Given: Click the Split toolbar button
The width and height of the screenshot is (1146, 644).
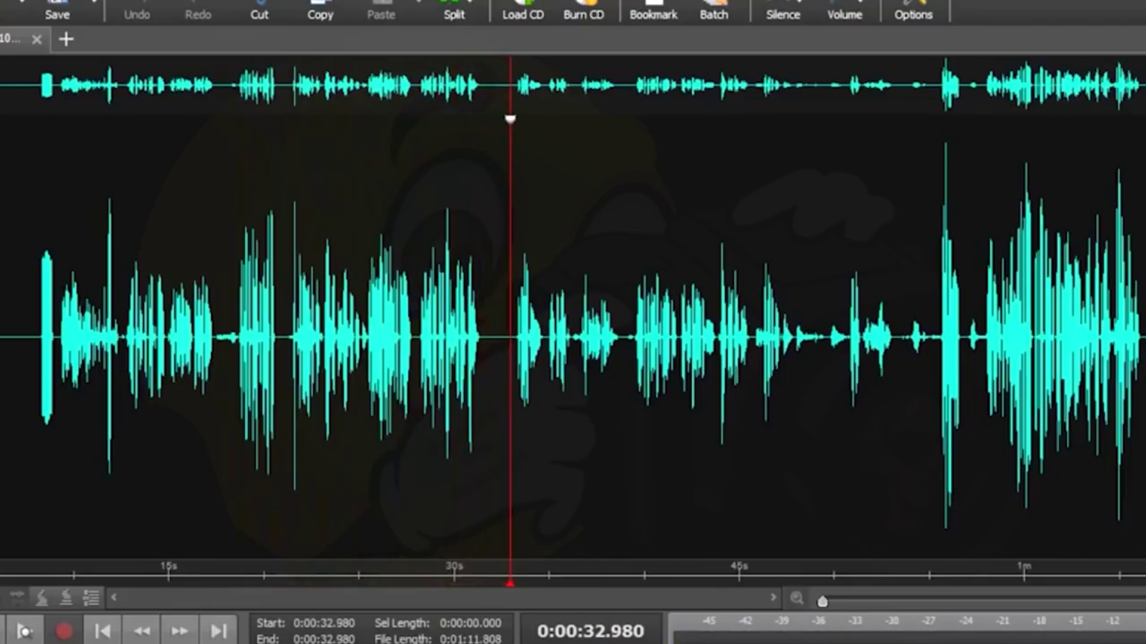Looking at the screenshot, I should (454, 11).
